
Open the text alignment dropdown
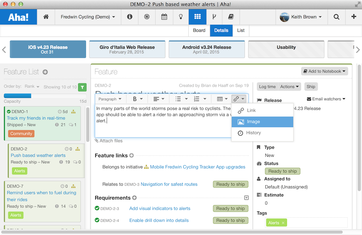pyautogui.click(x=159, y=99)
